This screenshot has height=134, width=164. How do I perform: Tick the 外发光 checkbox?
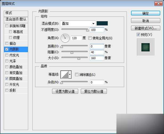[7, 84]
